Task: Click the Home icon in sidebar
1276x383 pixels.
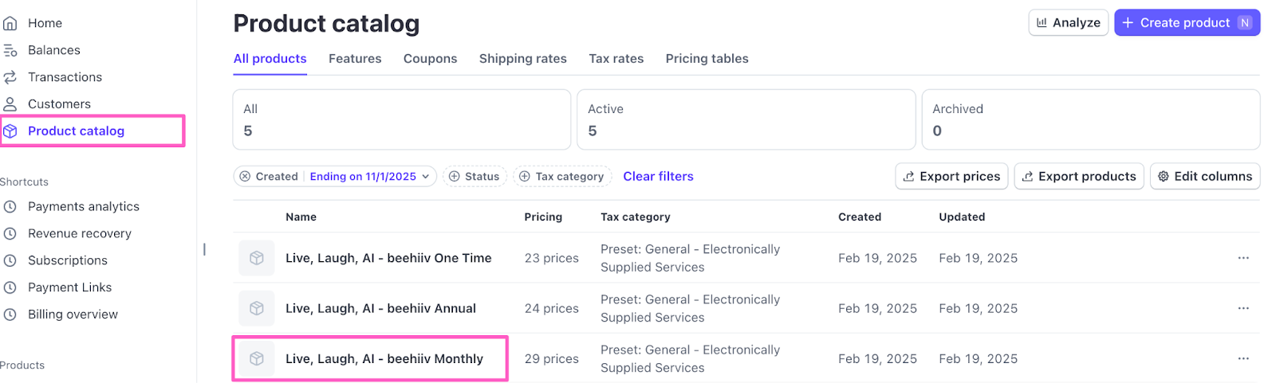Action: [10, 23]
